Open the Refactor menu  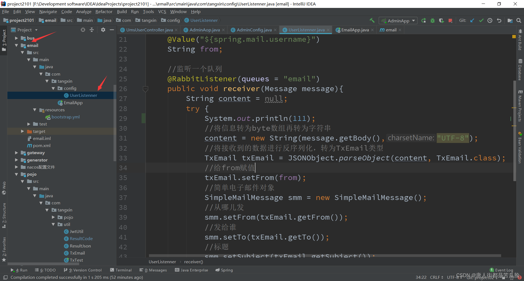[104, 11]
